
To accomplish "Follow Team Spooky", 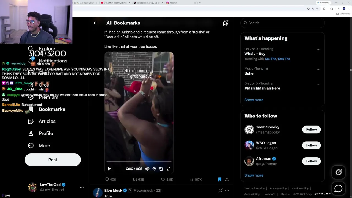I will (311, 130).
